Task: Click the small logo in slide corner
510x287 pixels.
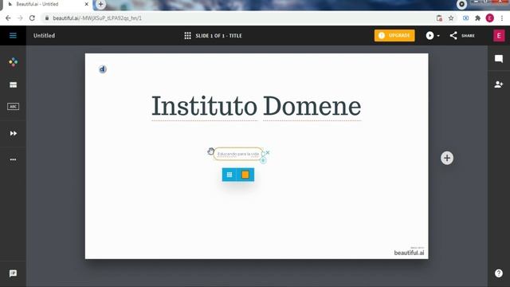Action: point(103,69)
